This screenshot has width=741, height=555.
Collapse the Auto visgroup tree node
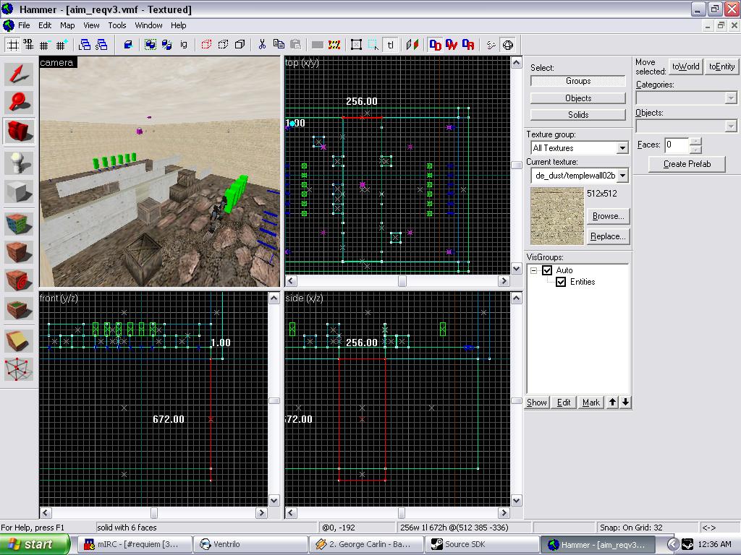click(x=534, y=270)
